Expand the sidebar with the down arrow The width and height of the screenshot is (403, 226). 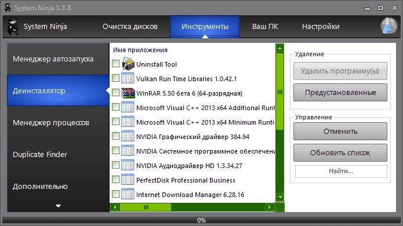point(59,206)
